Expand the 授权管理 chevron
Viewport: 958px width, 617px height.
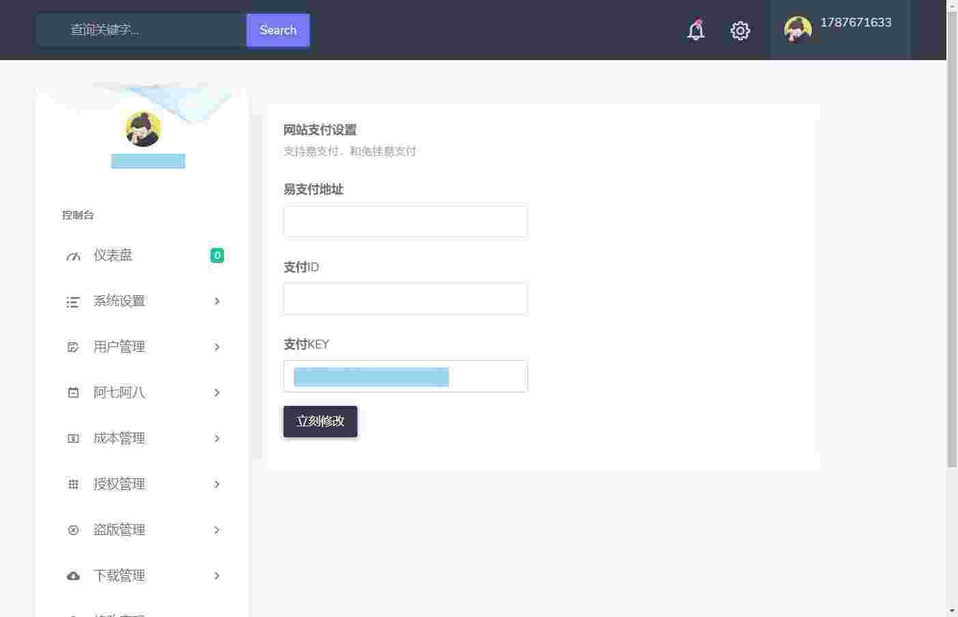coord(217,484)
